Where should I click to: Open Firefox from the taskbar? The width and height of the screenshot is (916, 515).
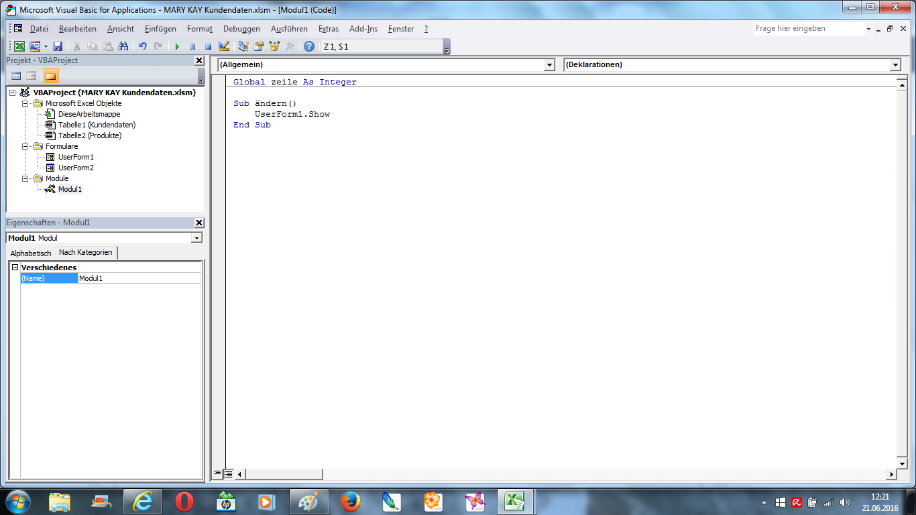(350, 502)
